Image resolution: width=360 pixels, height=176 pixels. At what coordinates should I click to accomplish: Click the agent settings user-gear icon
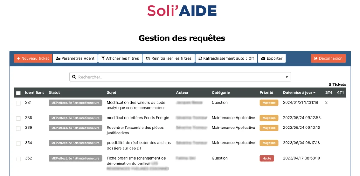pyautogui.click(x=58, y=58)
